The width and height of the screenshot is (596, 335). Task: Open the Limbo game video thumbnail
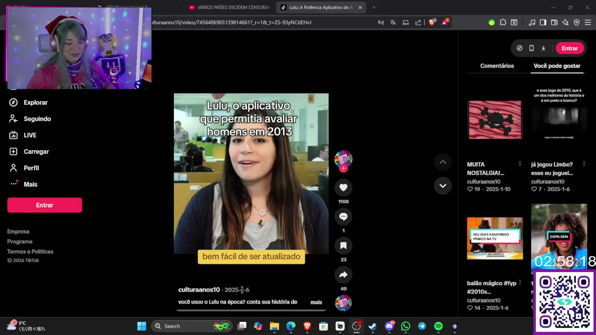559,120
